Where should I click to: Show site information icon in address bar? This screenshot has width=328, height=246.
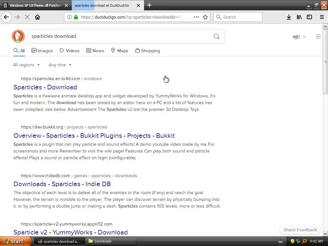pos(70,17)
